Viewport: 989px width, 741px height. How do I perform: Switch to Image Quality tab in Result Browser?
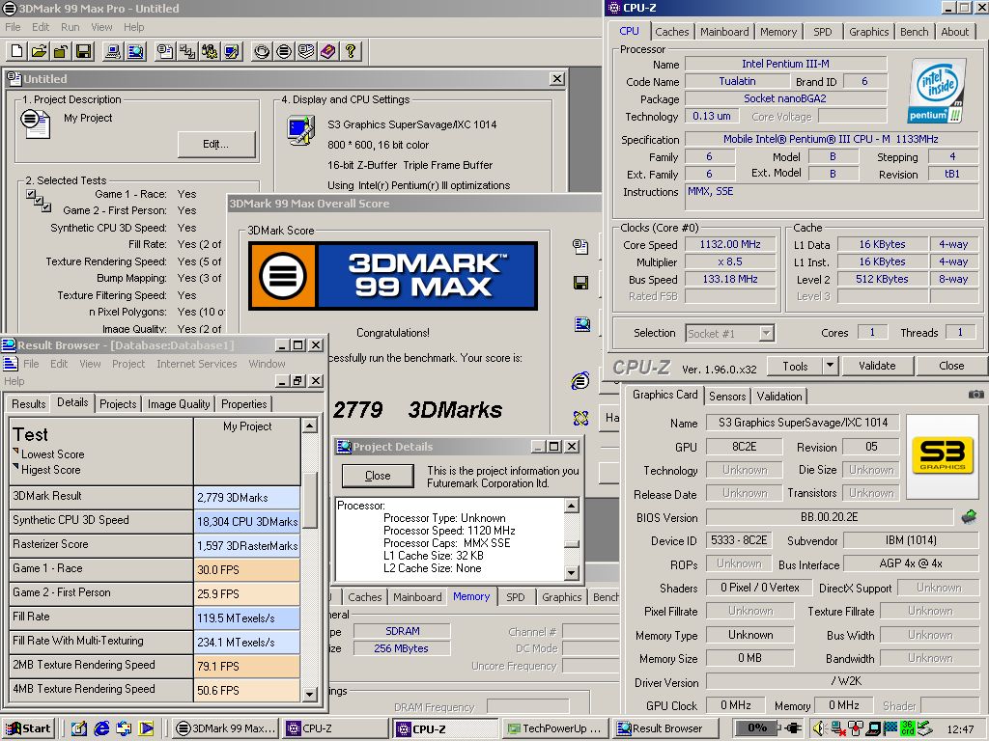(179, 404)
